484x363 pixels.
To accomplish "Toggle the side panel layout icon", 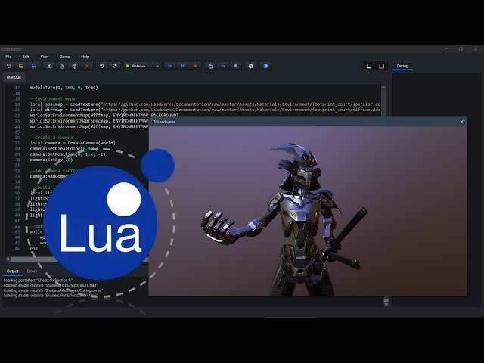I will pos(381,66).
